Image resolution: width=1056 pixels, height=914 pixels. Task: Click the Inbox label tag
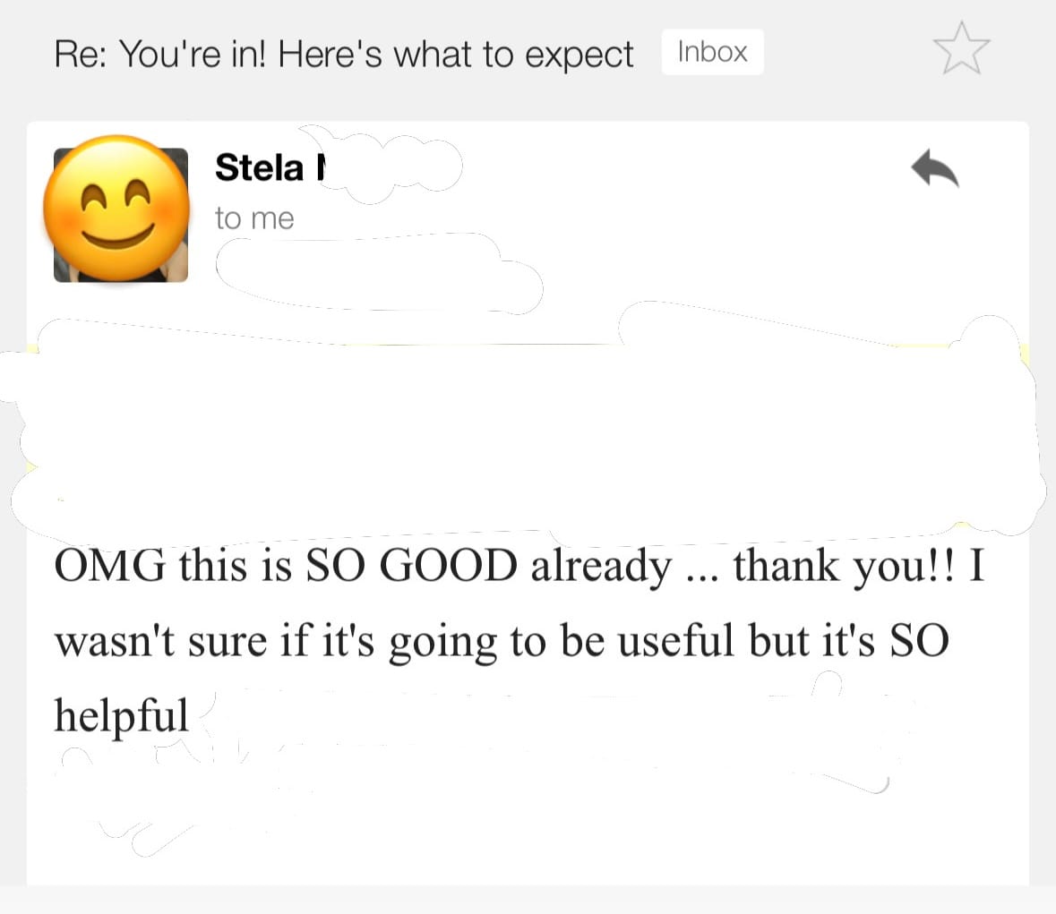coord(712,52)
